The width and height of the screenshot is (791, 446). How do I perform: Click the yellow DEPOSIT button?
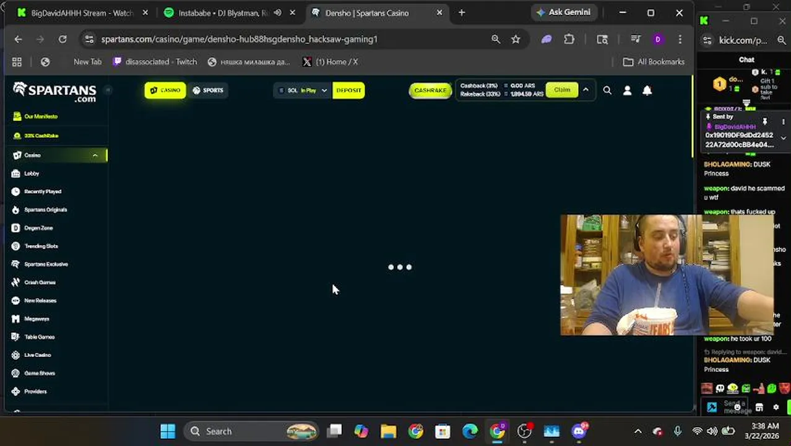tap(348, 90)
